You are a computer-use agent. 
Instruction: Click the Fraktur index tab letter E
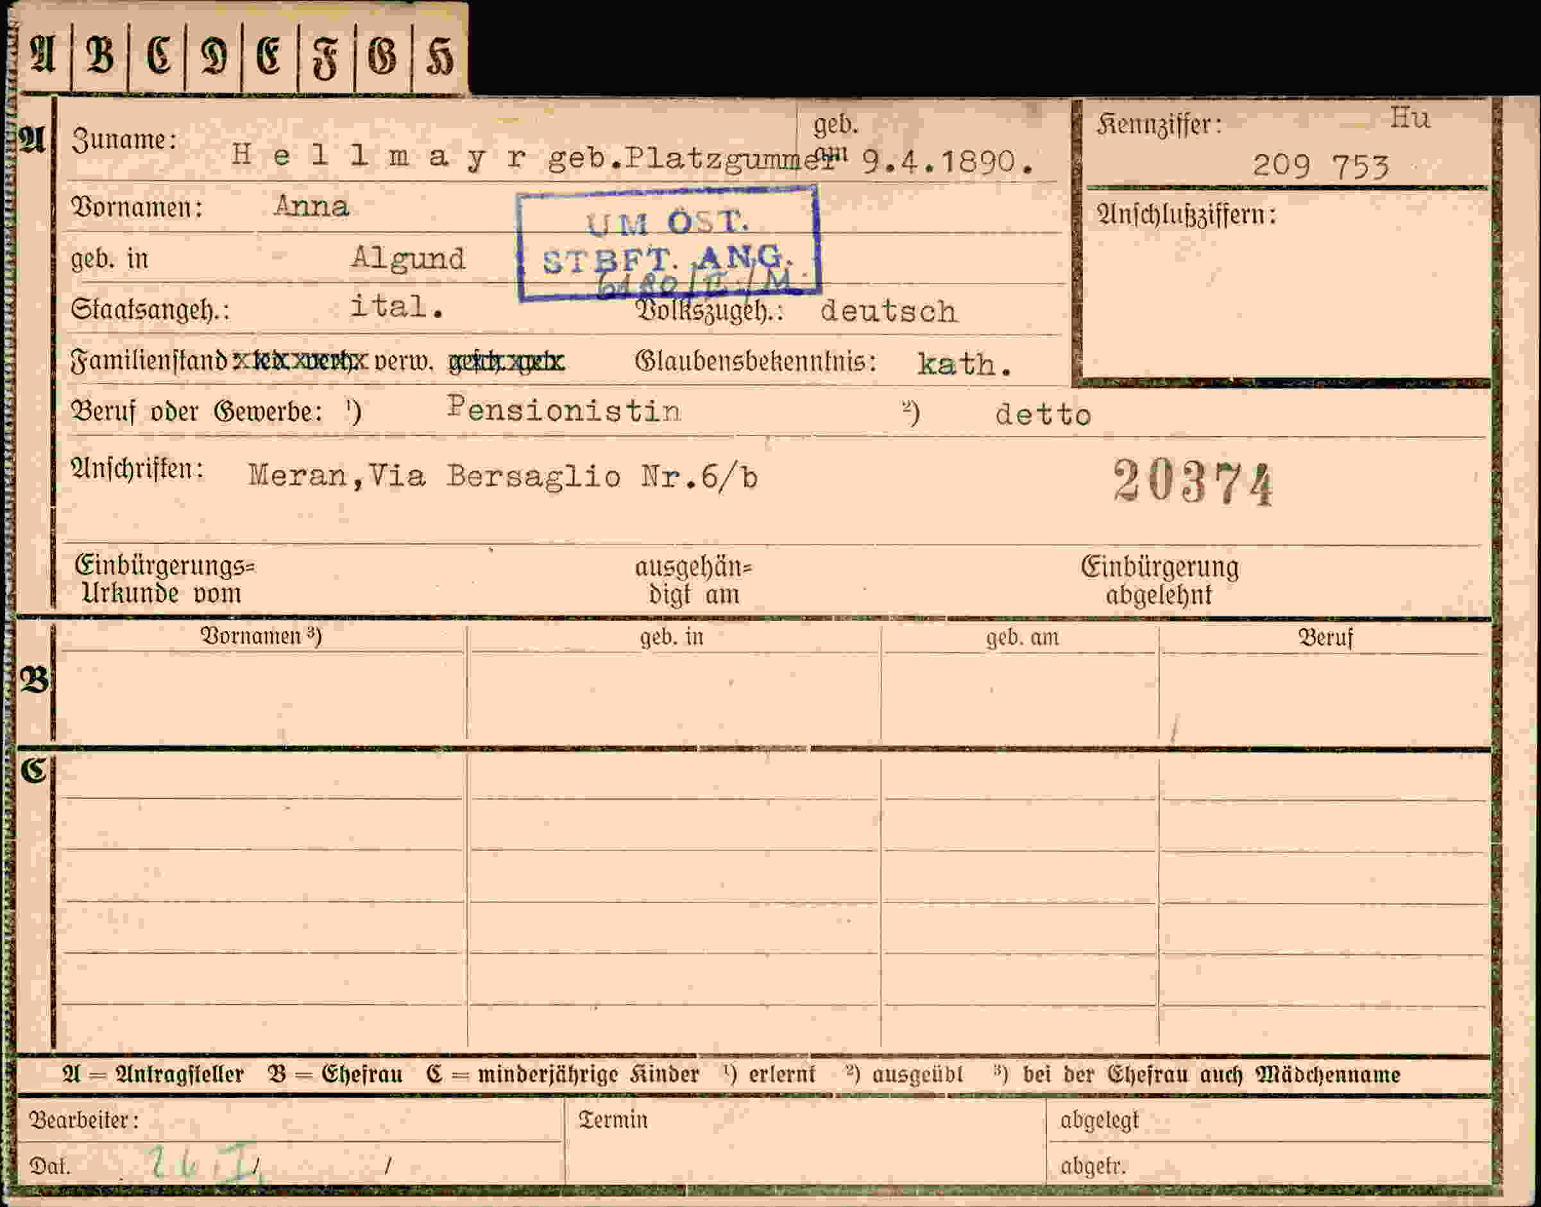[x=269, y=56]
